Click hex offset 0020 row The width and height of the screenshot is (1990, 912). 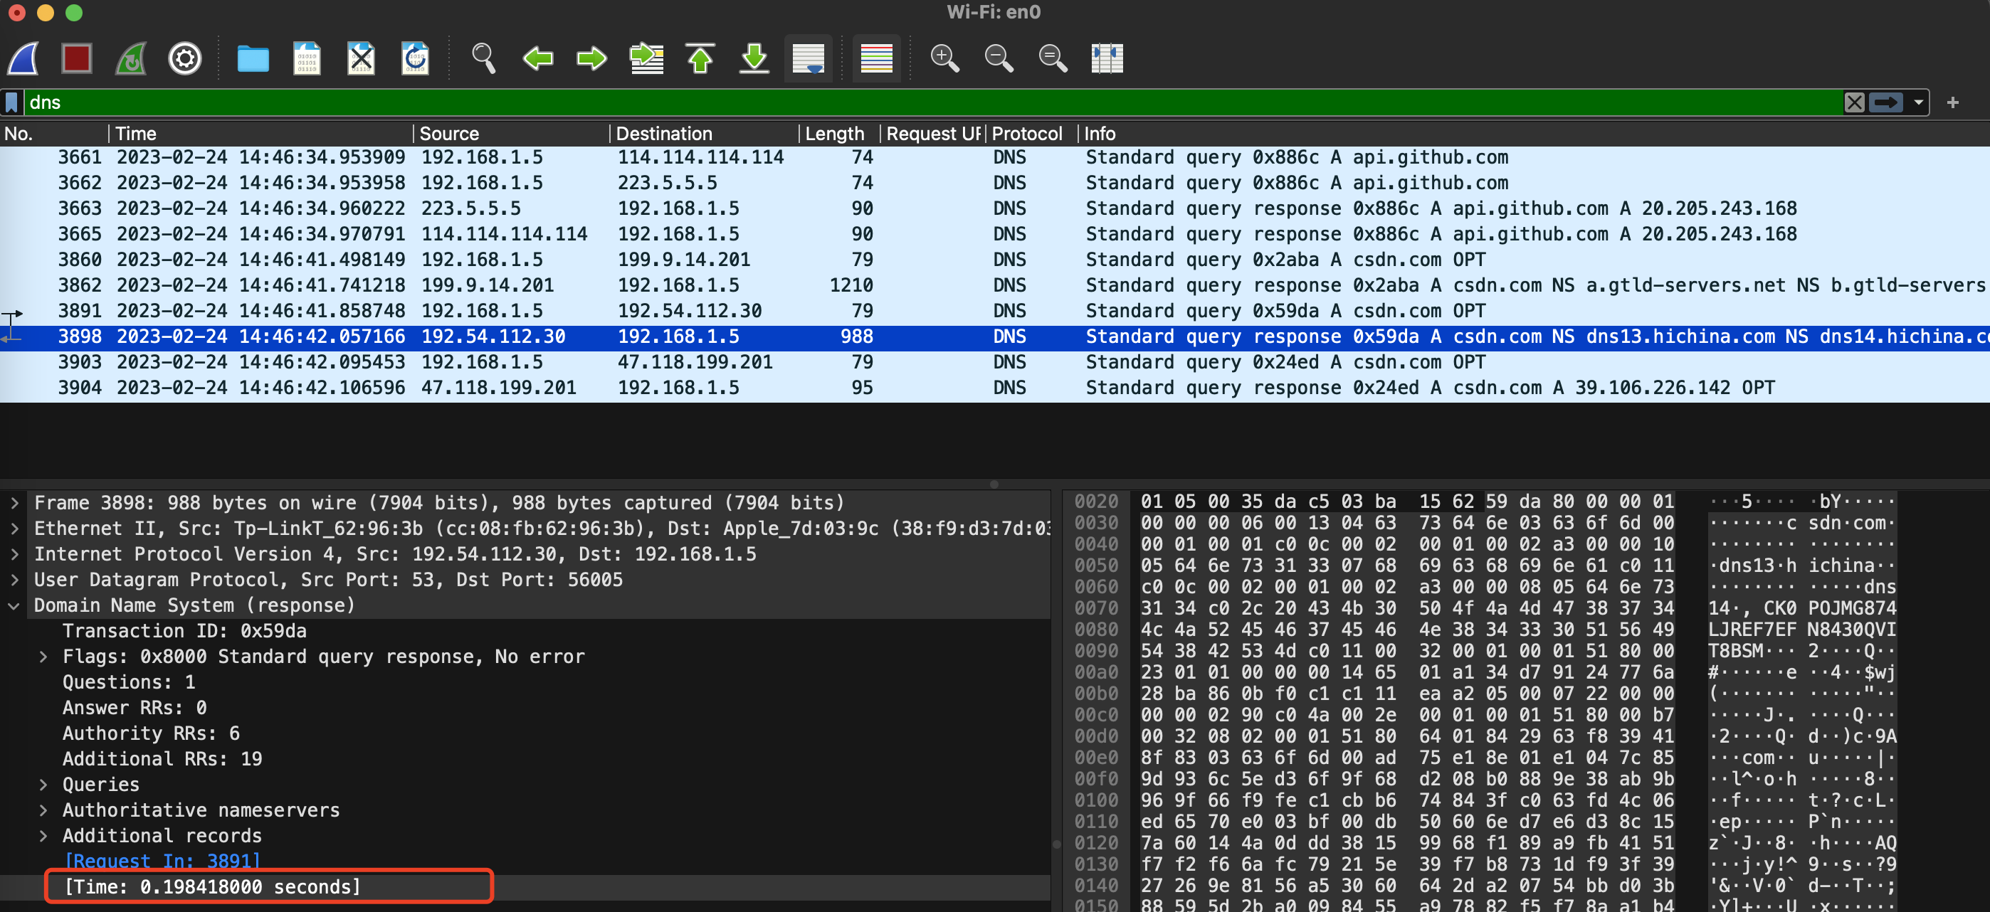[1096, 502]
